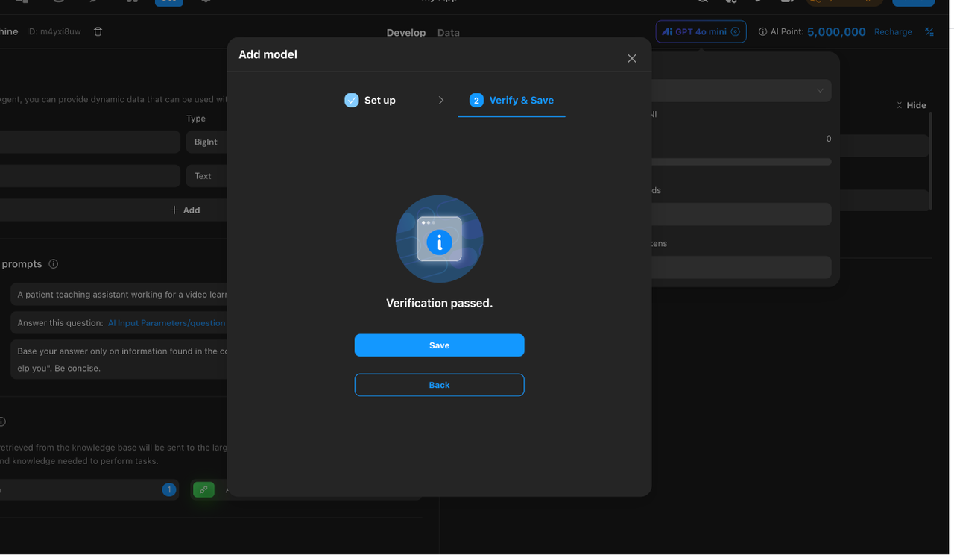Image resolution: width=954 pixels, height=558 pixels.
Task: Open the BigInt type dropdown
Action: (206, 142)
